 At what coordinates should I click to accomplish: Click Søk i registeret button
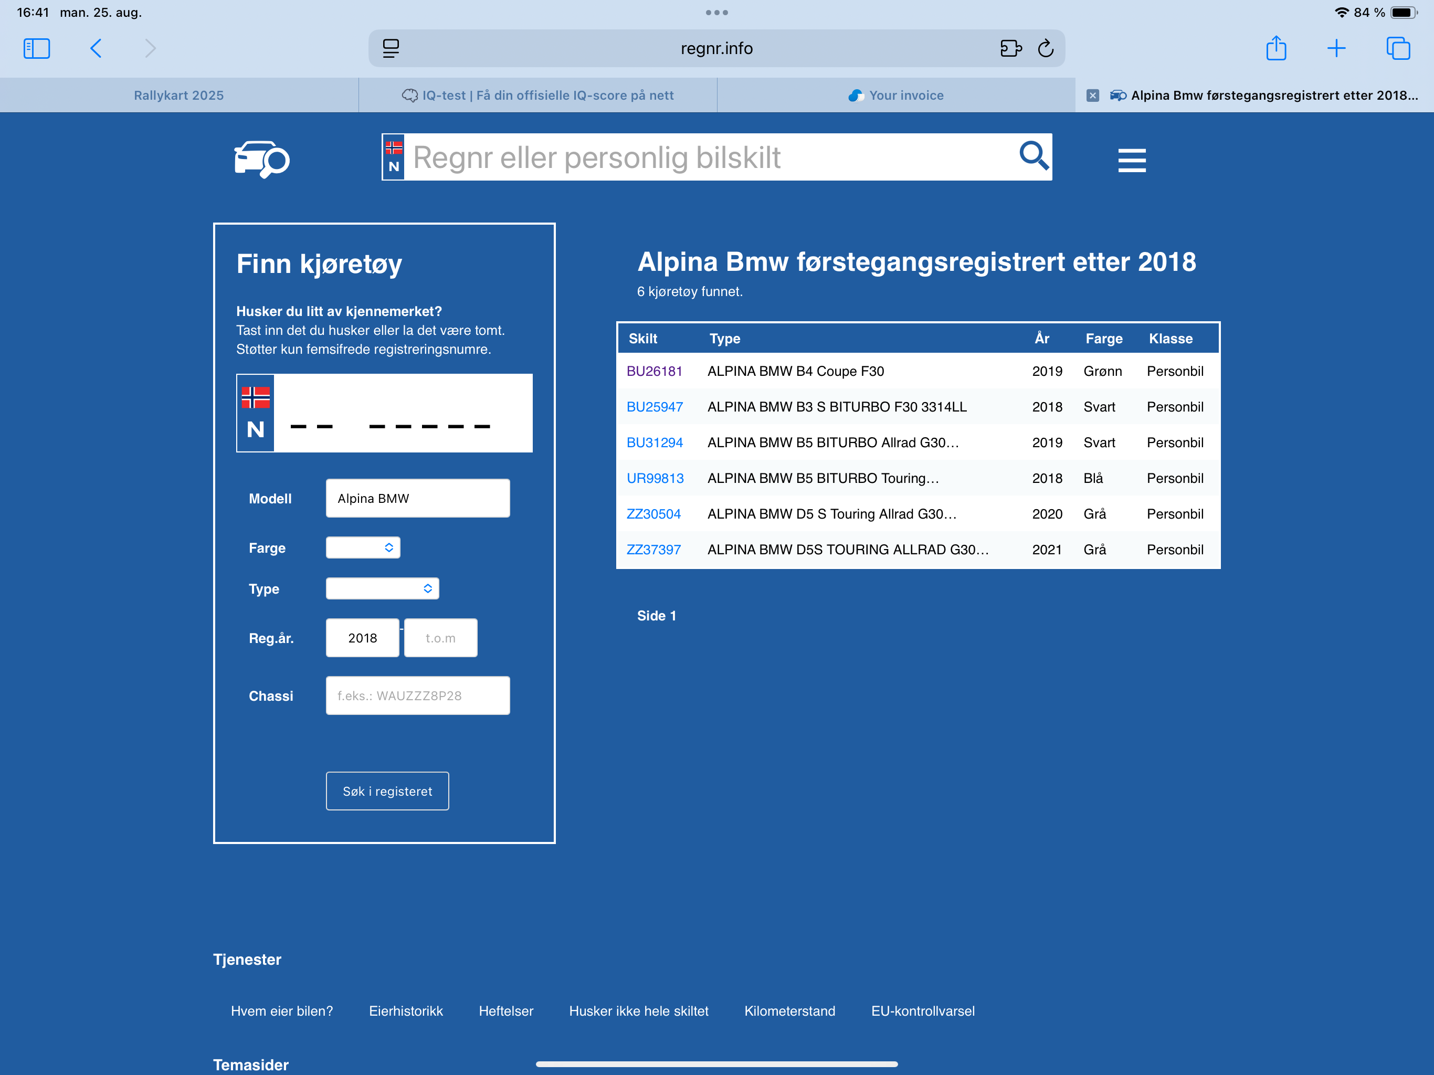[x=387, y=791]
